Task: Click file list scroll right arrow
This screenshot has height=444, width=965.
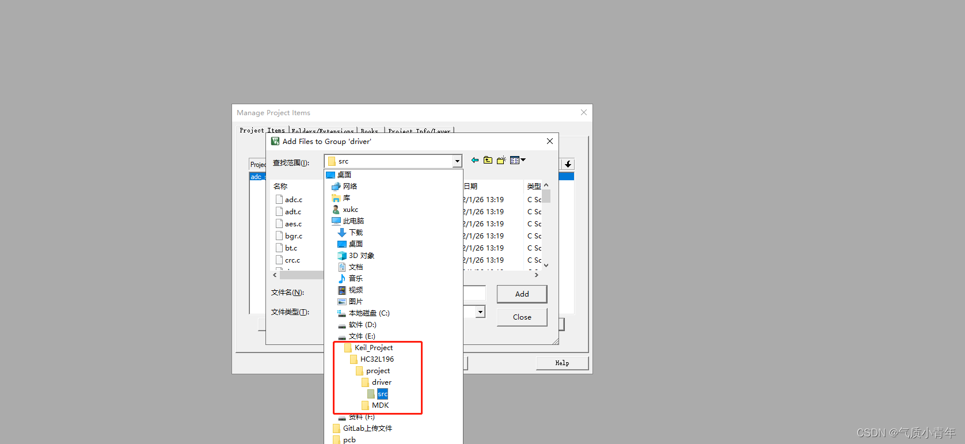Action: point(537,275)
